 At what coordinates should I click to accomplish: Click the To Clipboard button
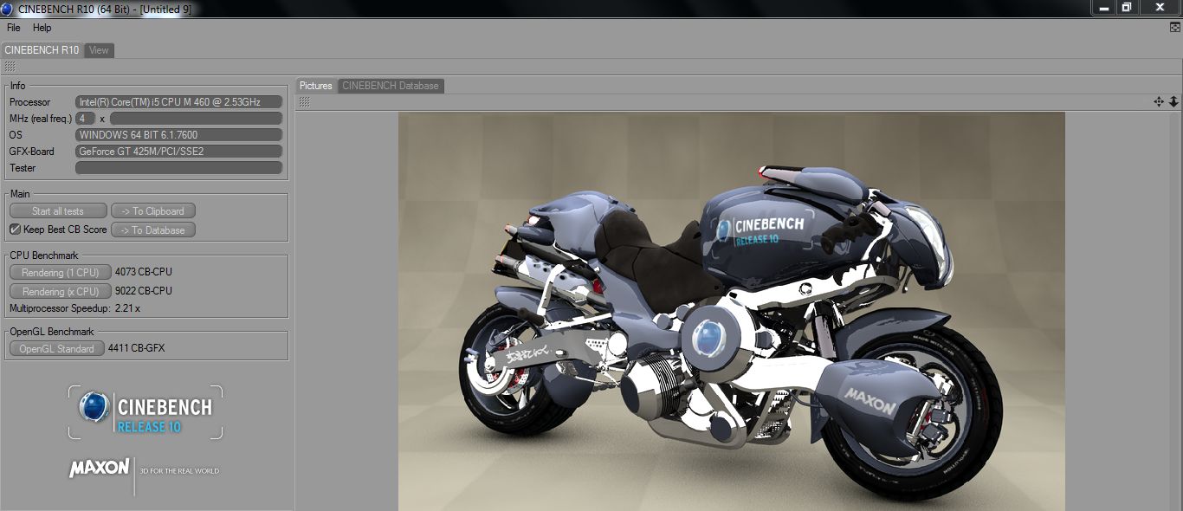pos(153,210)
